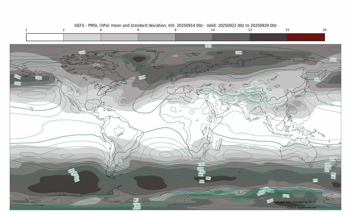Click the 20 tick label on colorbar
351x214 pixels.
324,30
